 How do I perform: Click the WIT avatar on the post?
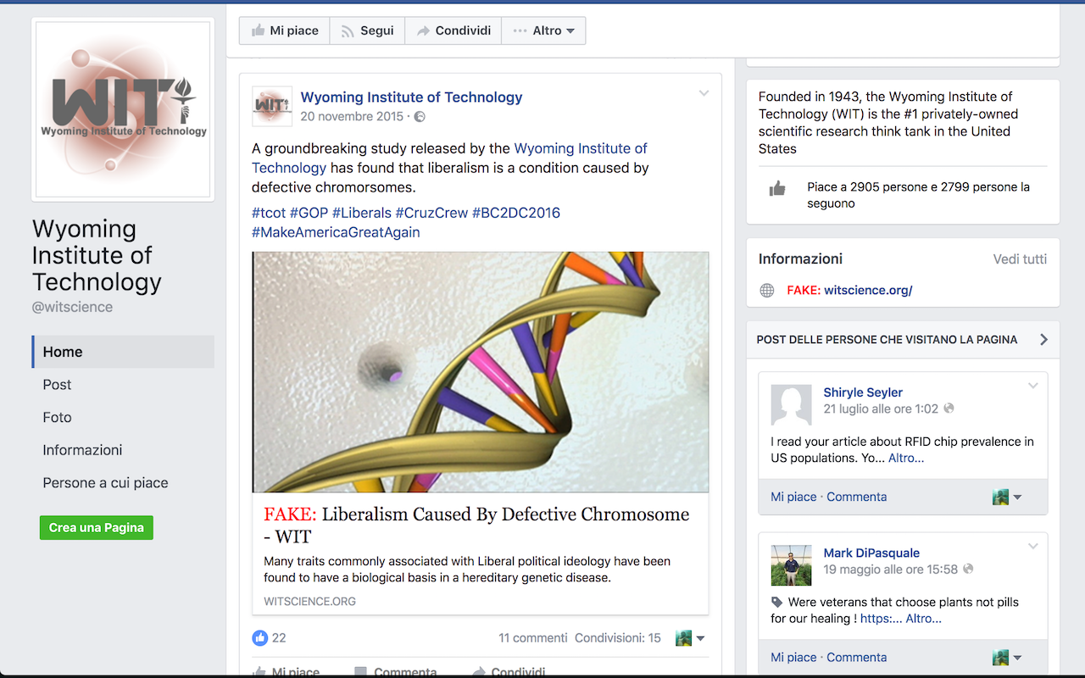coord(272,106)
